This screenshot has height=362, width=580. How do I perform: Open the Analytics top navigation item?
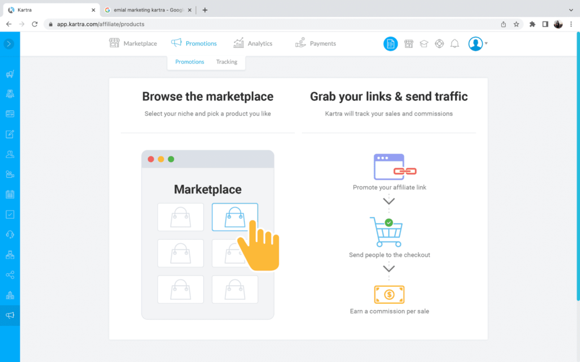point(253,43)
